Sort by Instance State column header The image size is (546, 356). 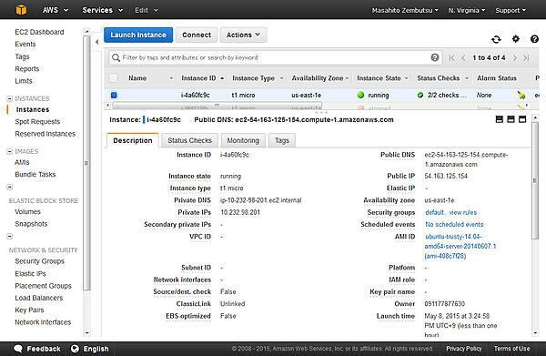pos(382,78)
